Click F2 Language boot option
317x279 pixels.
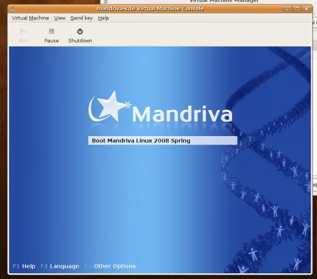60,266
